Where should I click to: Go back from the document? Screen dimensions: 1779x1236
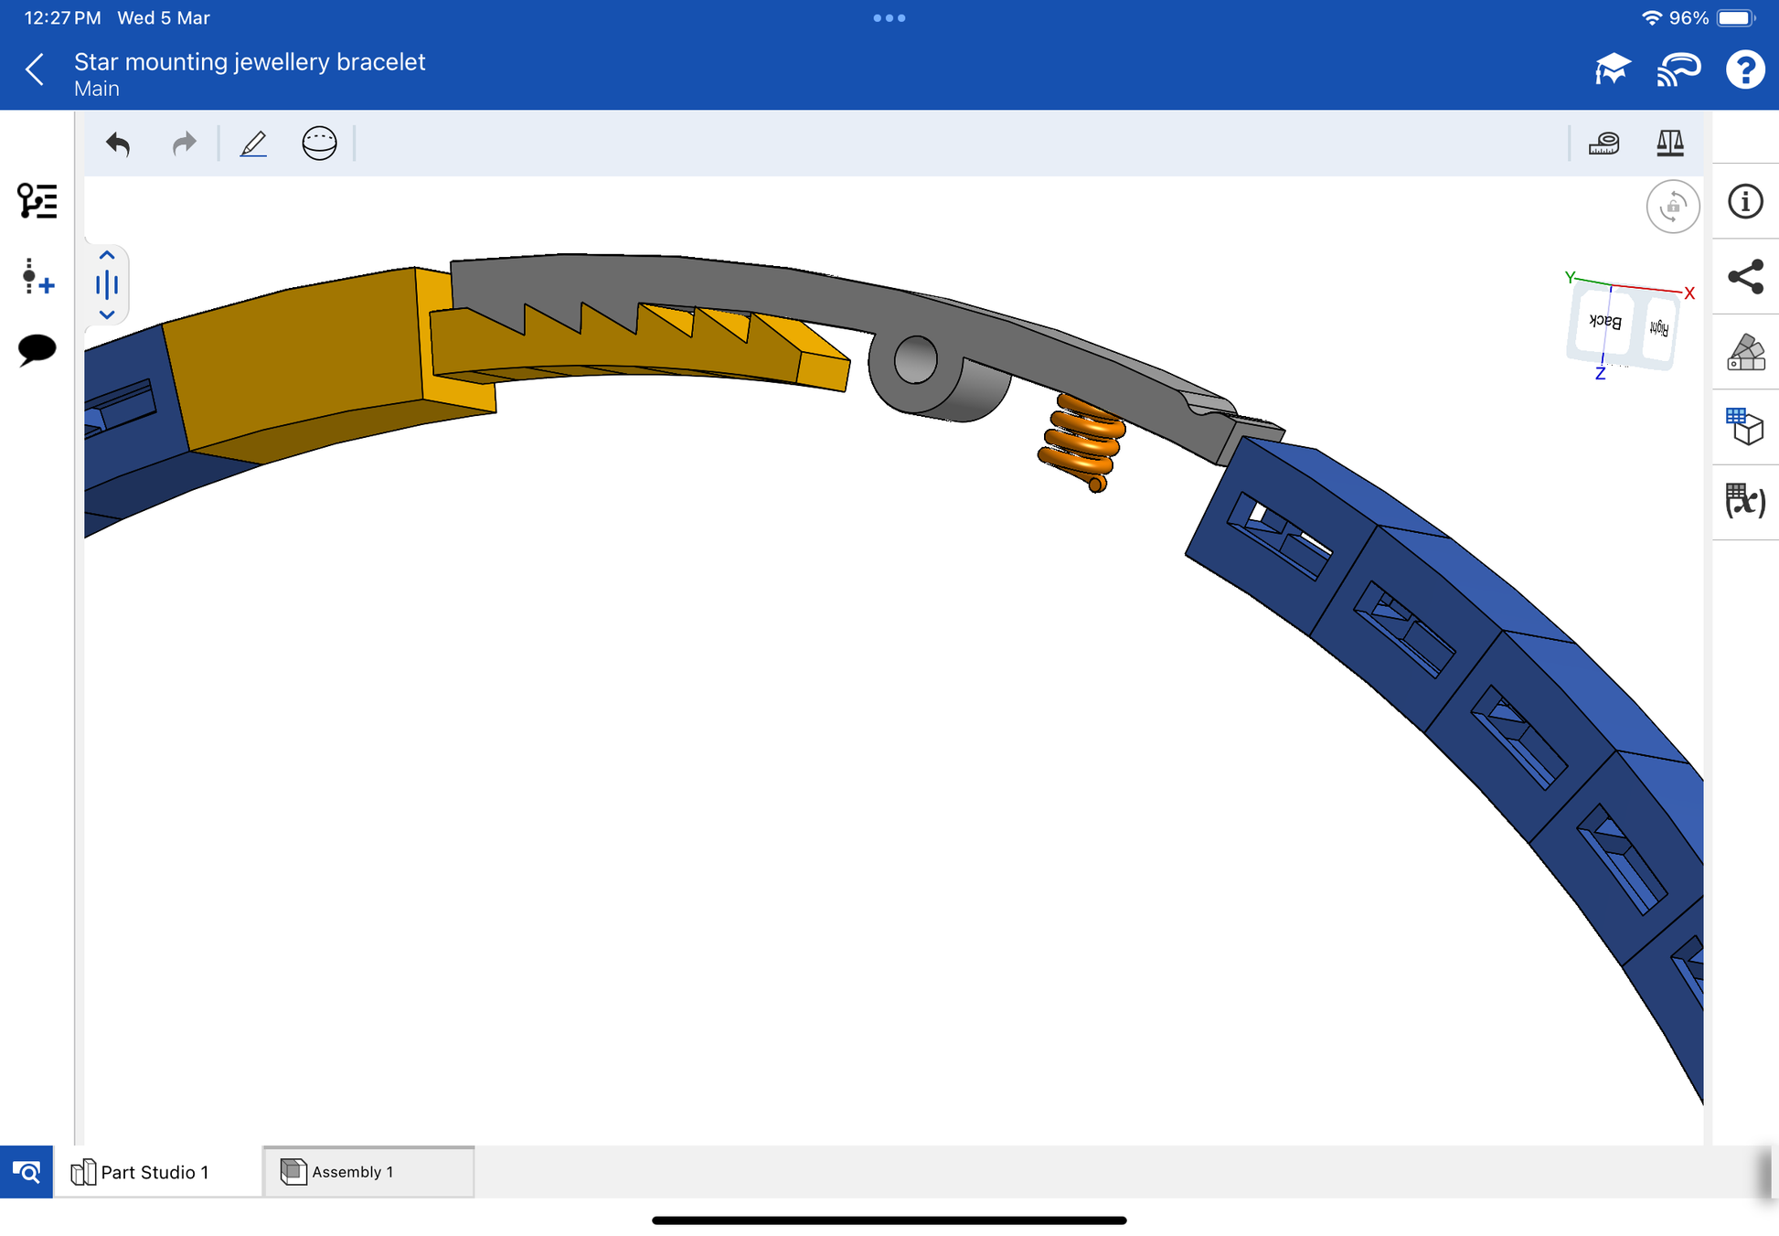35,69
